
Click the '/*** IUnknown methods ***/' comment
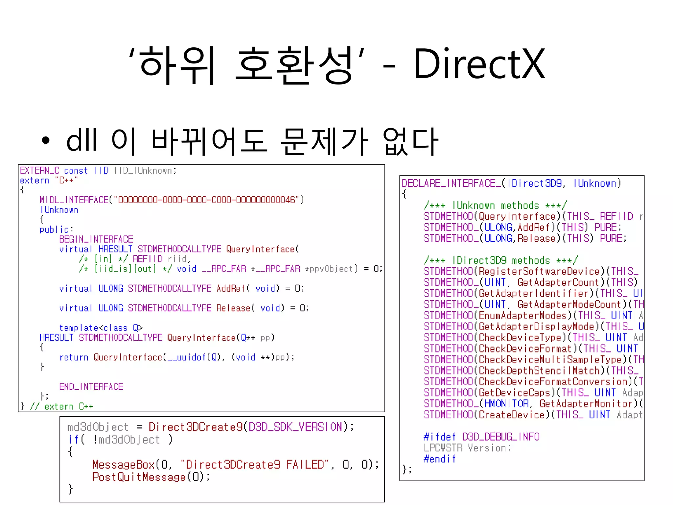[x=495, y=205]
